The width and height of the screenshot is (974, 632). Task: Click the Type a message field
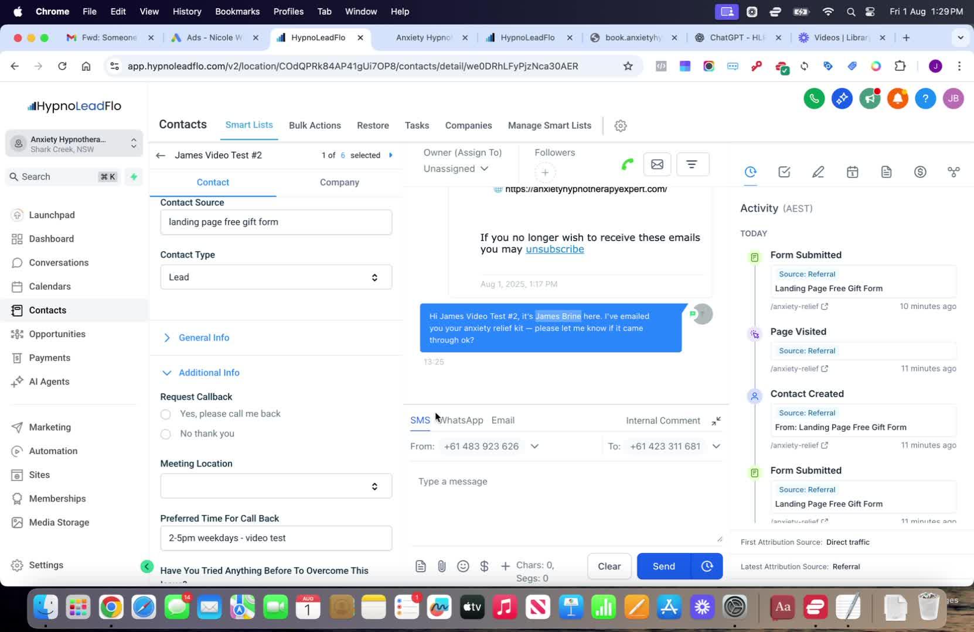point(566,502)
